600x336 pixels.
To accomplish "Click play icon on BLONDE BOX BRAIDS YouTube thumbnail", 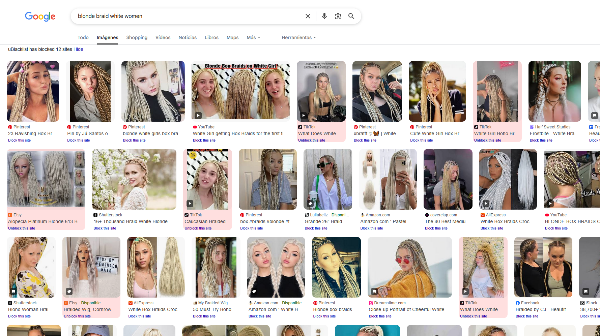I will click(x=550, y=204).
